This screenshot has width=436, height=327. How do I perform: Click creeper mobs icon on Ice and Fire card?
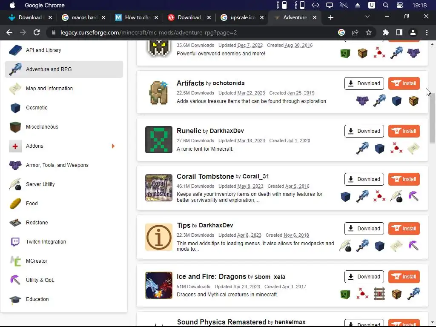[345, 294]
